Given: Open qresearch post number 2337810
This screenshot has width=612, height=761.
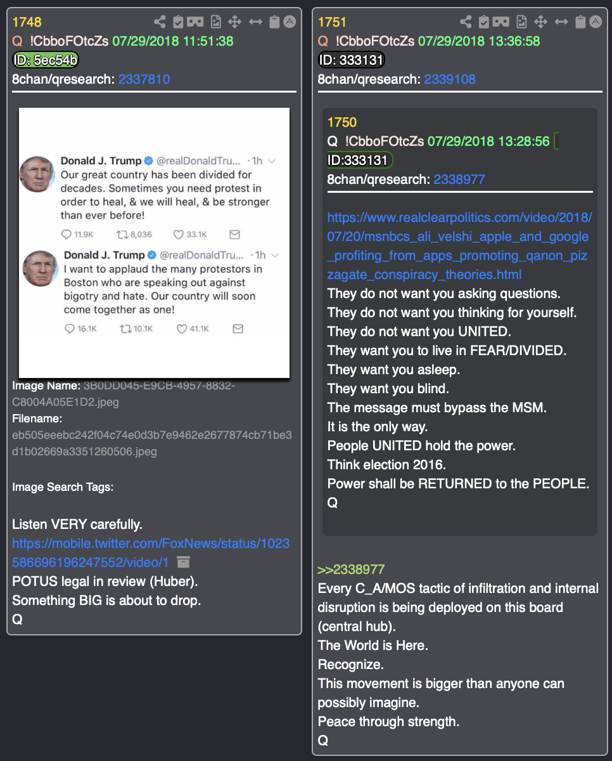Looking at the screenshot, I should (144, 79).
